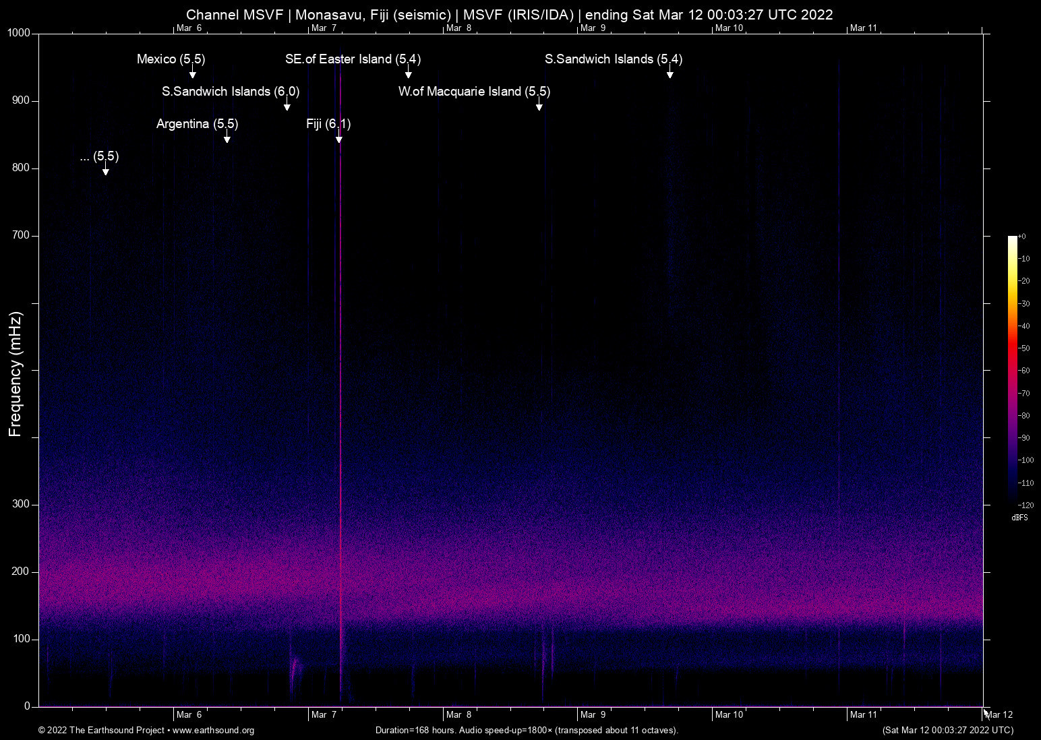1041x740 pixels.
Task: Click the '(Sat Mar 12 00:03:27 2022 UTC)' footer timestamp
Action: [x=948, y=730]
